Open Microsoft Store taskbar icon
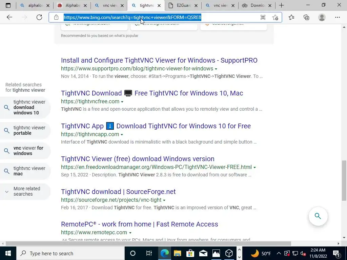This screenshot has height=260, width=347. (x=190, y=253)
